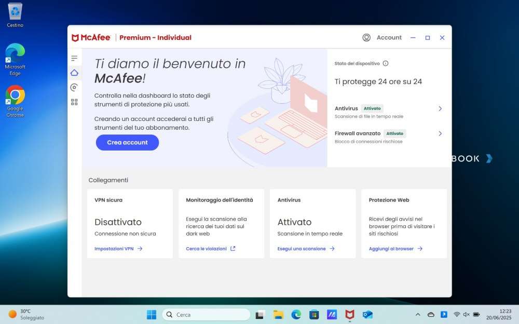Screen dimensions: 519x324
Task: Click the Account profile icon
Action: pos(366,37)
